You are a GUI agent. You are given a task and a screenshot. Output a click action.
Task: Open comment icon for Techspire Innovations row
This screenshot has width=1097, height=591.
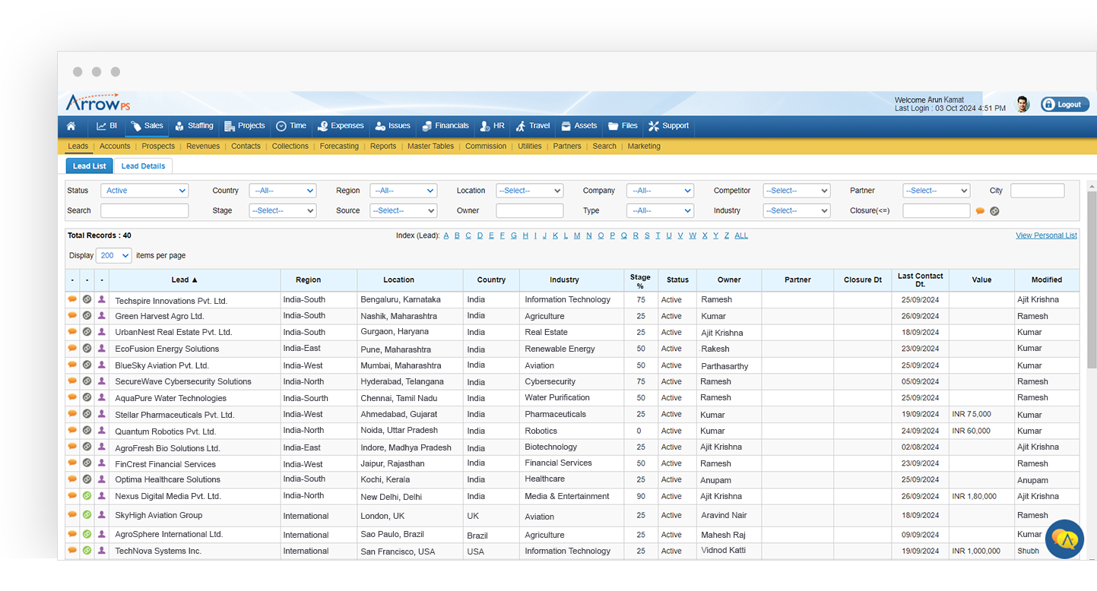coord(72,299)
